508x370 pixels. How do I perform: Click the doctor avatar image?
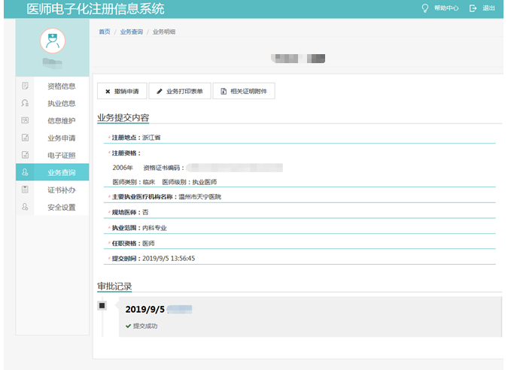click(x=52, y=41)
